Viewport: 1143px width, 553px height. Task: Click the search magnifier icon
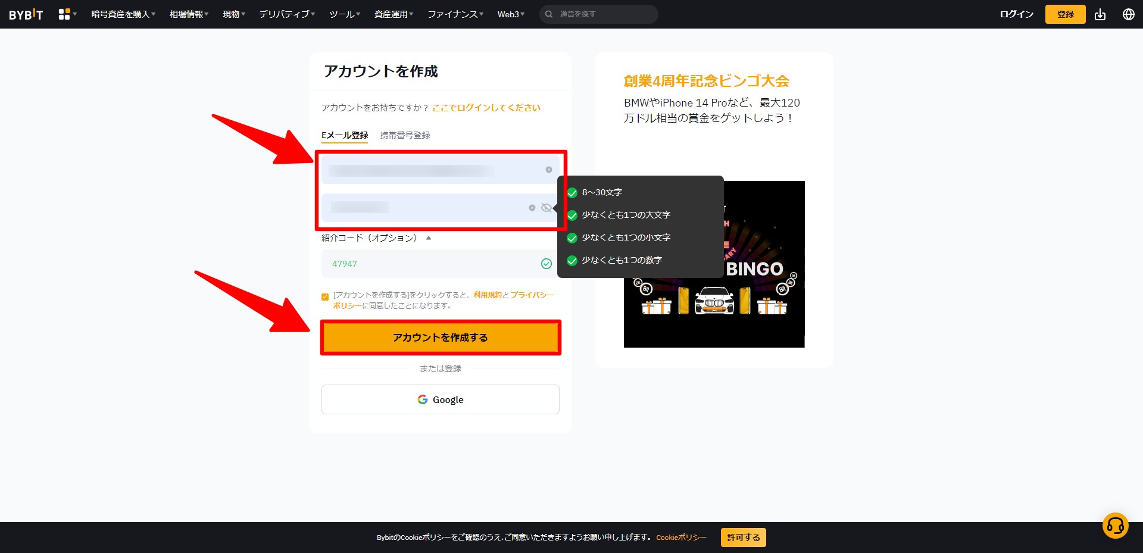pyautogui.click(x=549, y=14)
